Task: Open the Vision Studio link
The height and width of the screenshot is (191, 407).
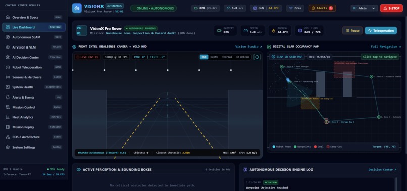Action: [x=248, y=47]
